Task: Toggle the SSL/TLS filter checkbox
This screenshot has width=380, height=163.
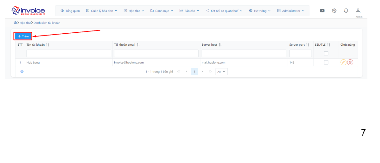Action: click(x=326, y=53)
